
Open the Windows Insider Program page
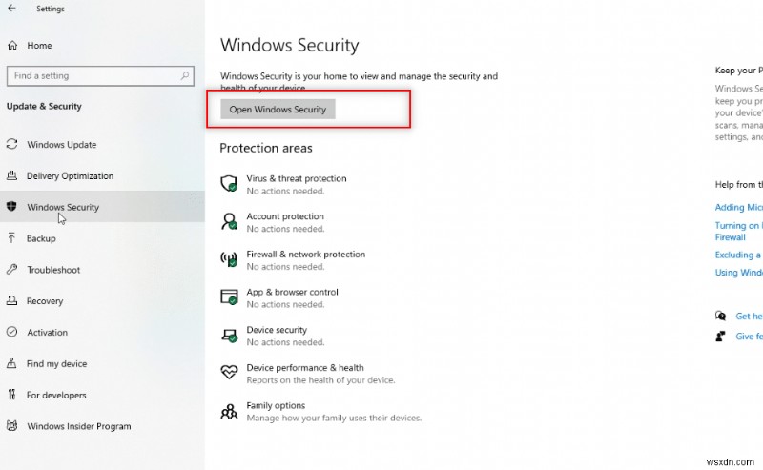[78, 426]
